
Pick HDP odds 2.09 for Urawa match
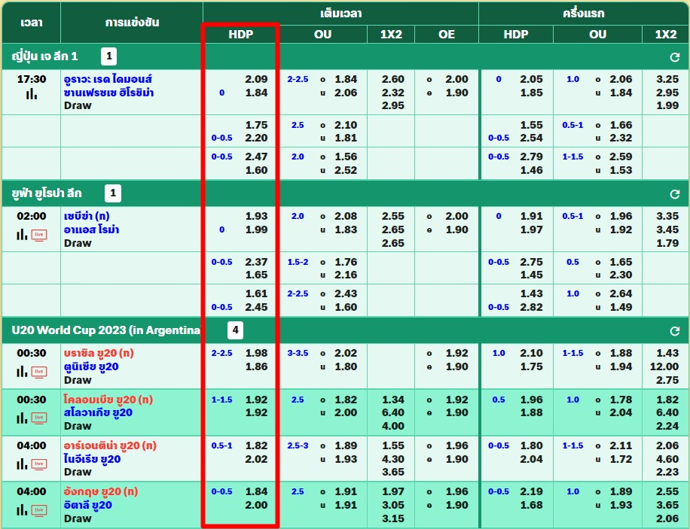click(x=256, y=79)
